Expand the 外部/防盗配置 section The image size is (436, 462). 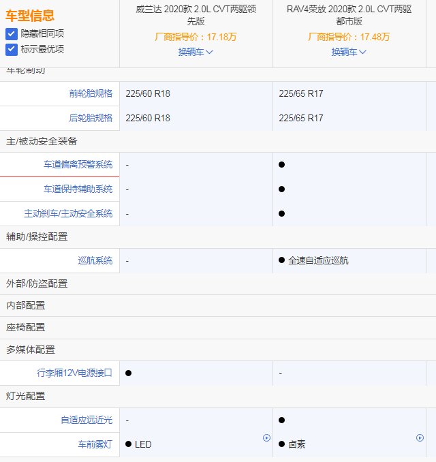tap(37, 283)
